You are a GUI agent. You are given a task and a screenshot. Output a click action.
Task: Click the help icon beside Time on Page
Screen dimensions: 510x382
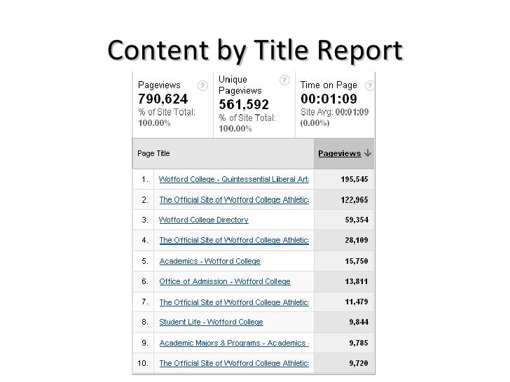pyautogui.click(x=369, y=85)
